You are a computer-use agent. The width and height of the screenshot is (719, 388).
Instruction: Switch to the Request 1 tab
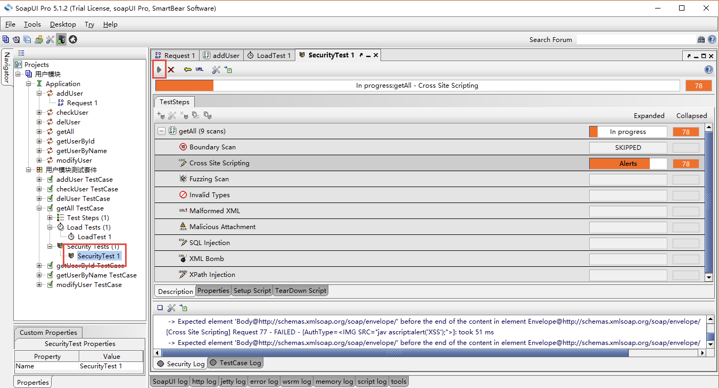pyautogui.click(x=175, y=55)
